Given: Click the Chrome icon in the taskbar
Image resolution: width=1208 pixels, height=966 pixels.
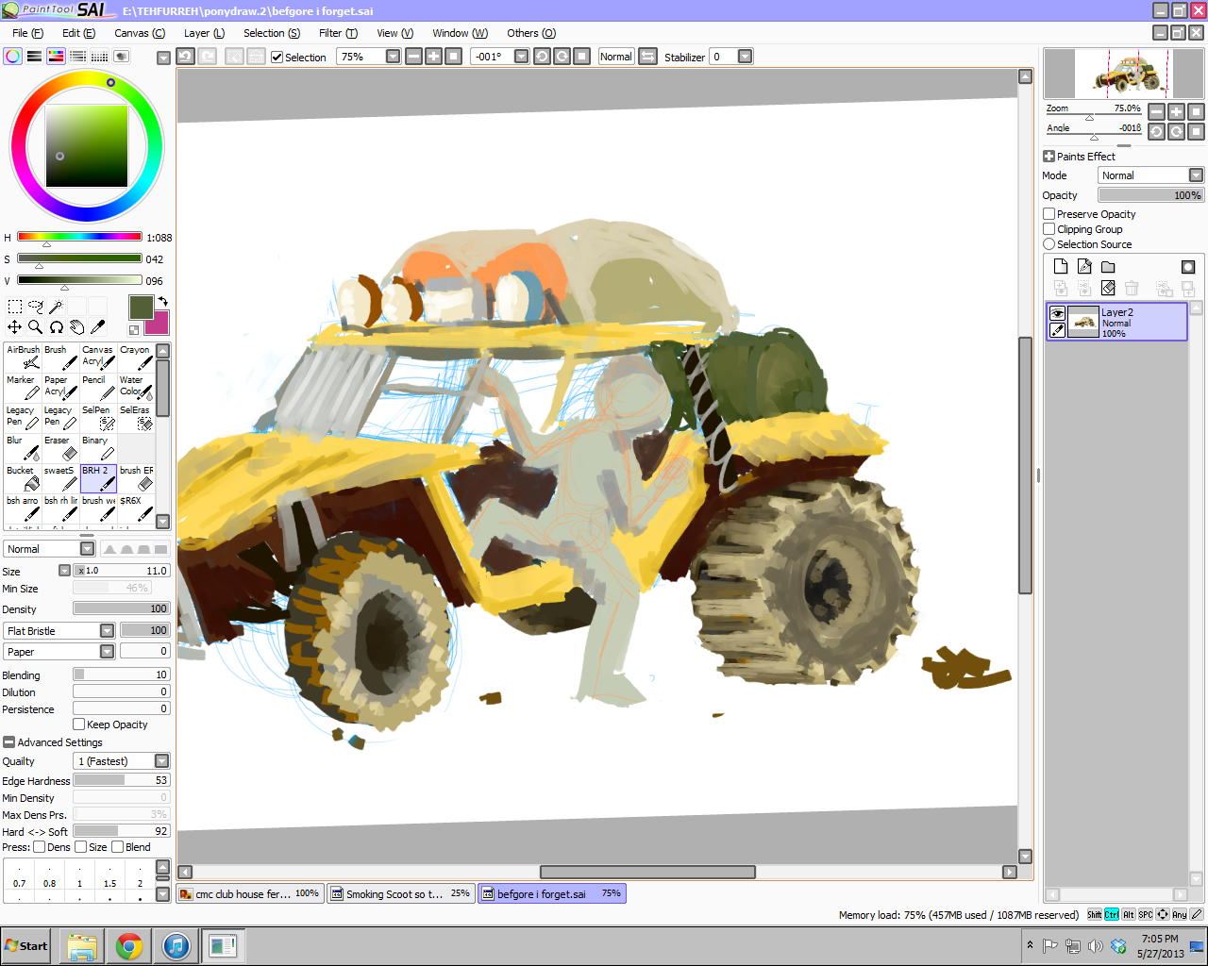Looking at the screenshot, I should click(x=129, y=945).
